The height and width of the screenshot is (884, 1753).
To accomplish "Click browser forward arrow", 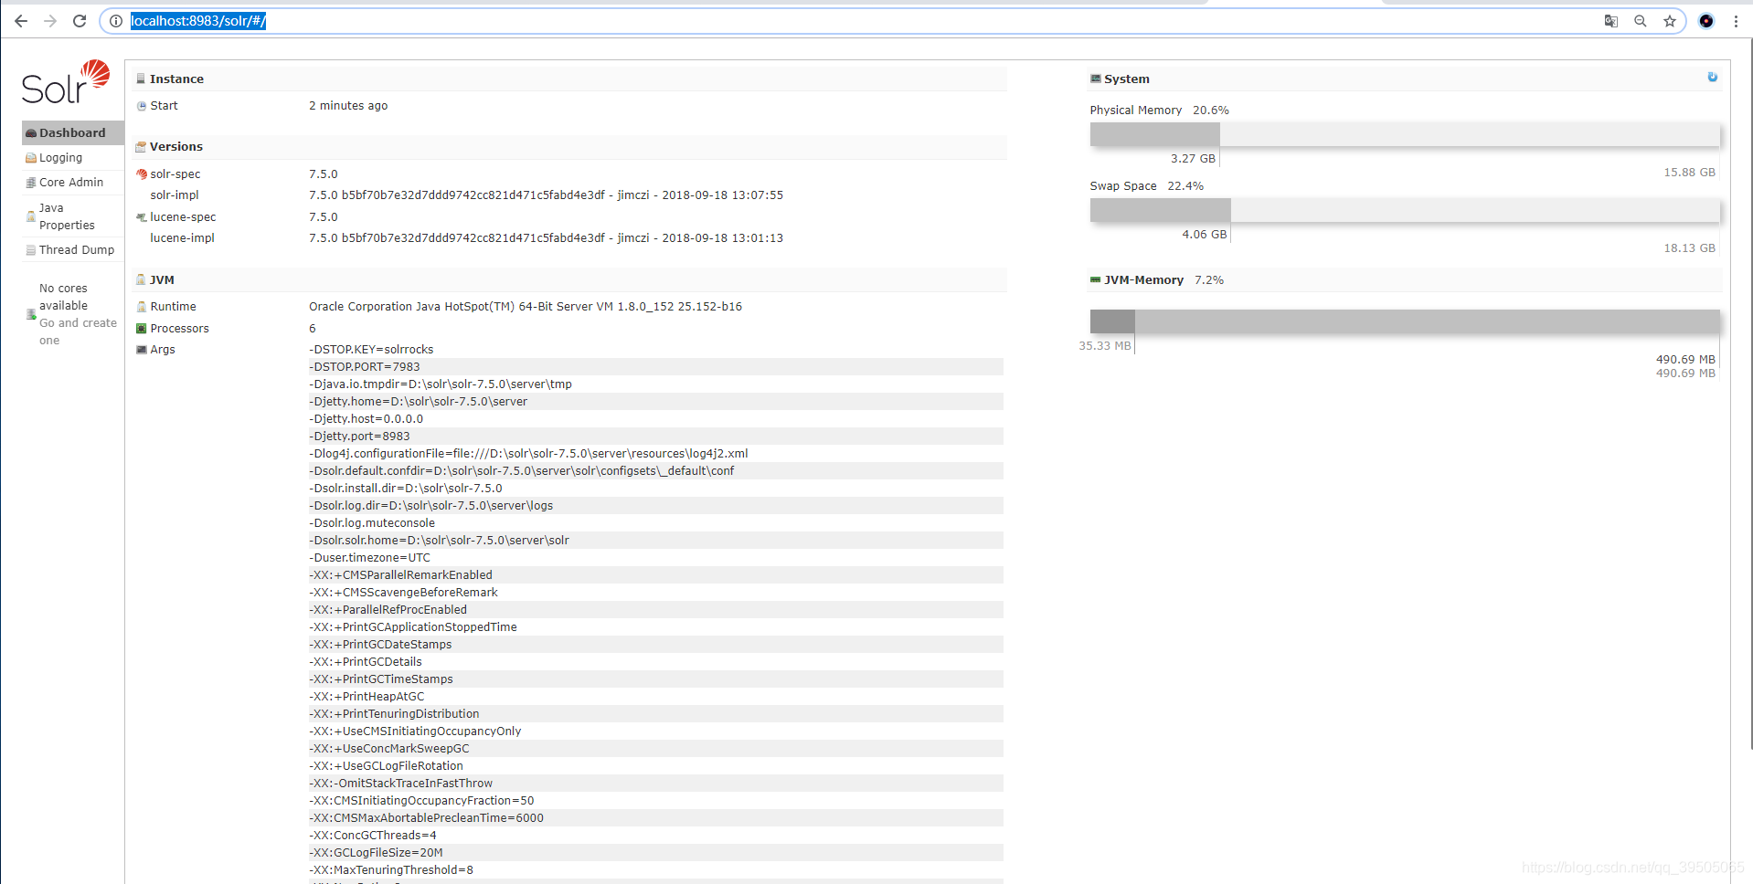I will pyautogui.click(x=50, y=21).
